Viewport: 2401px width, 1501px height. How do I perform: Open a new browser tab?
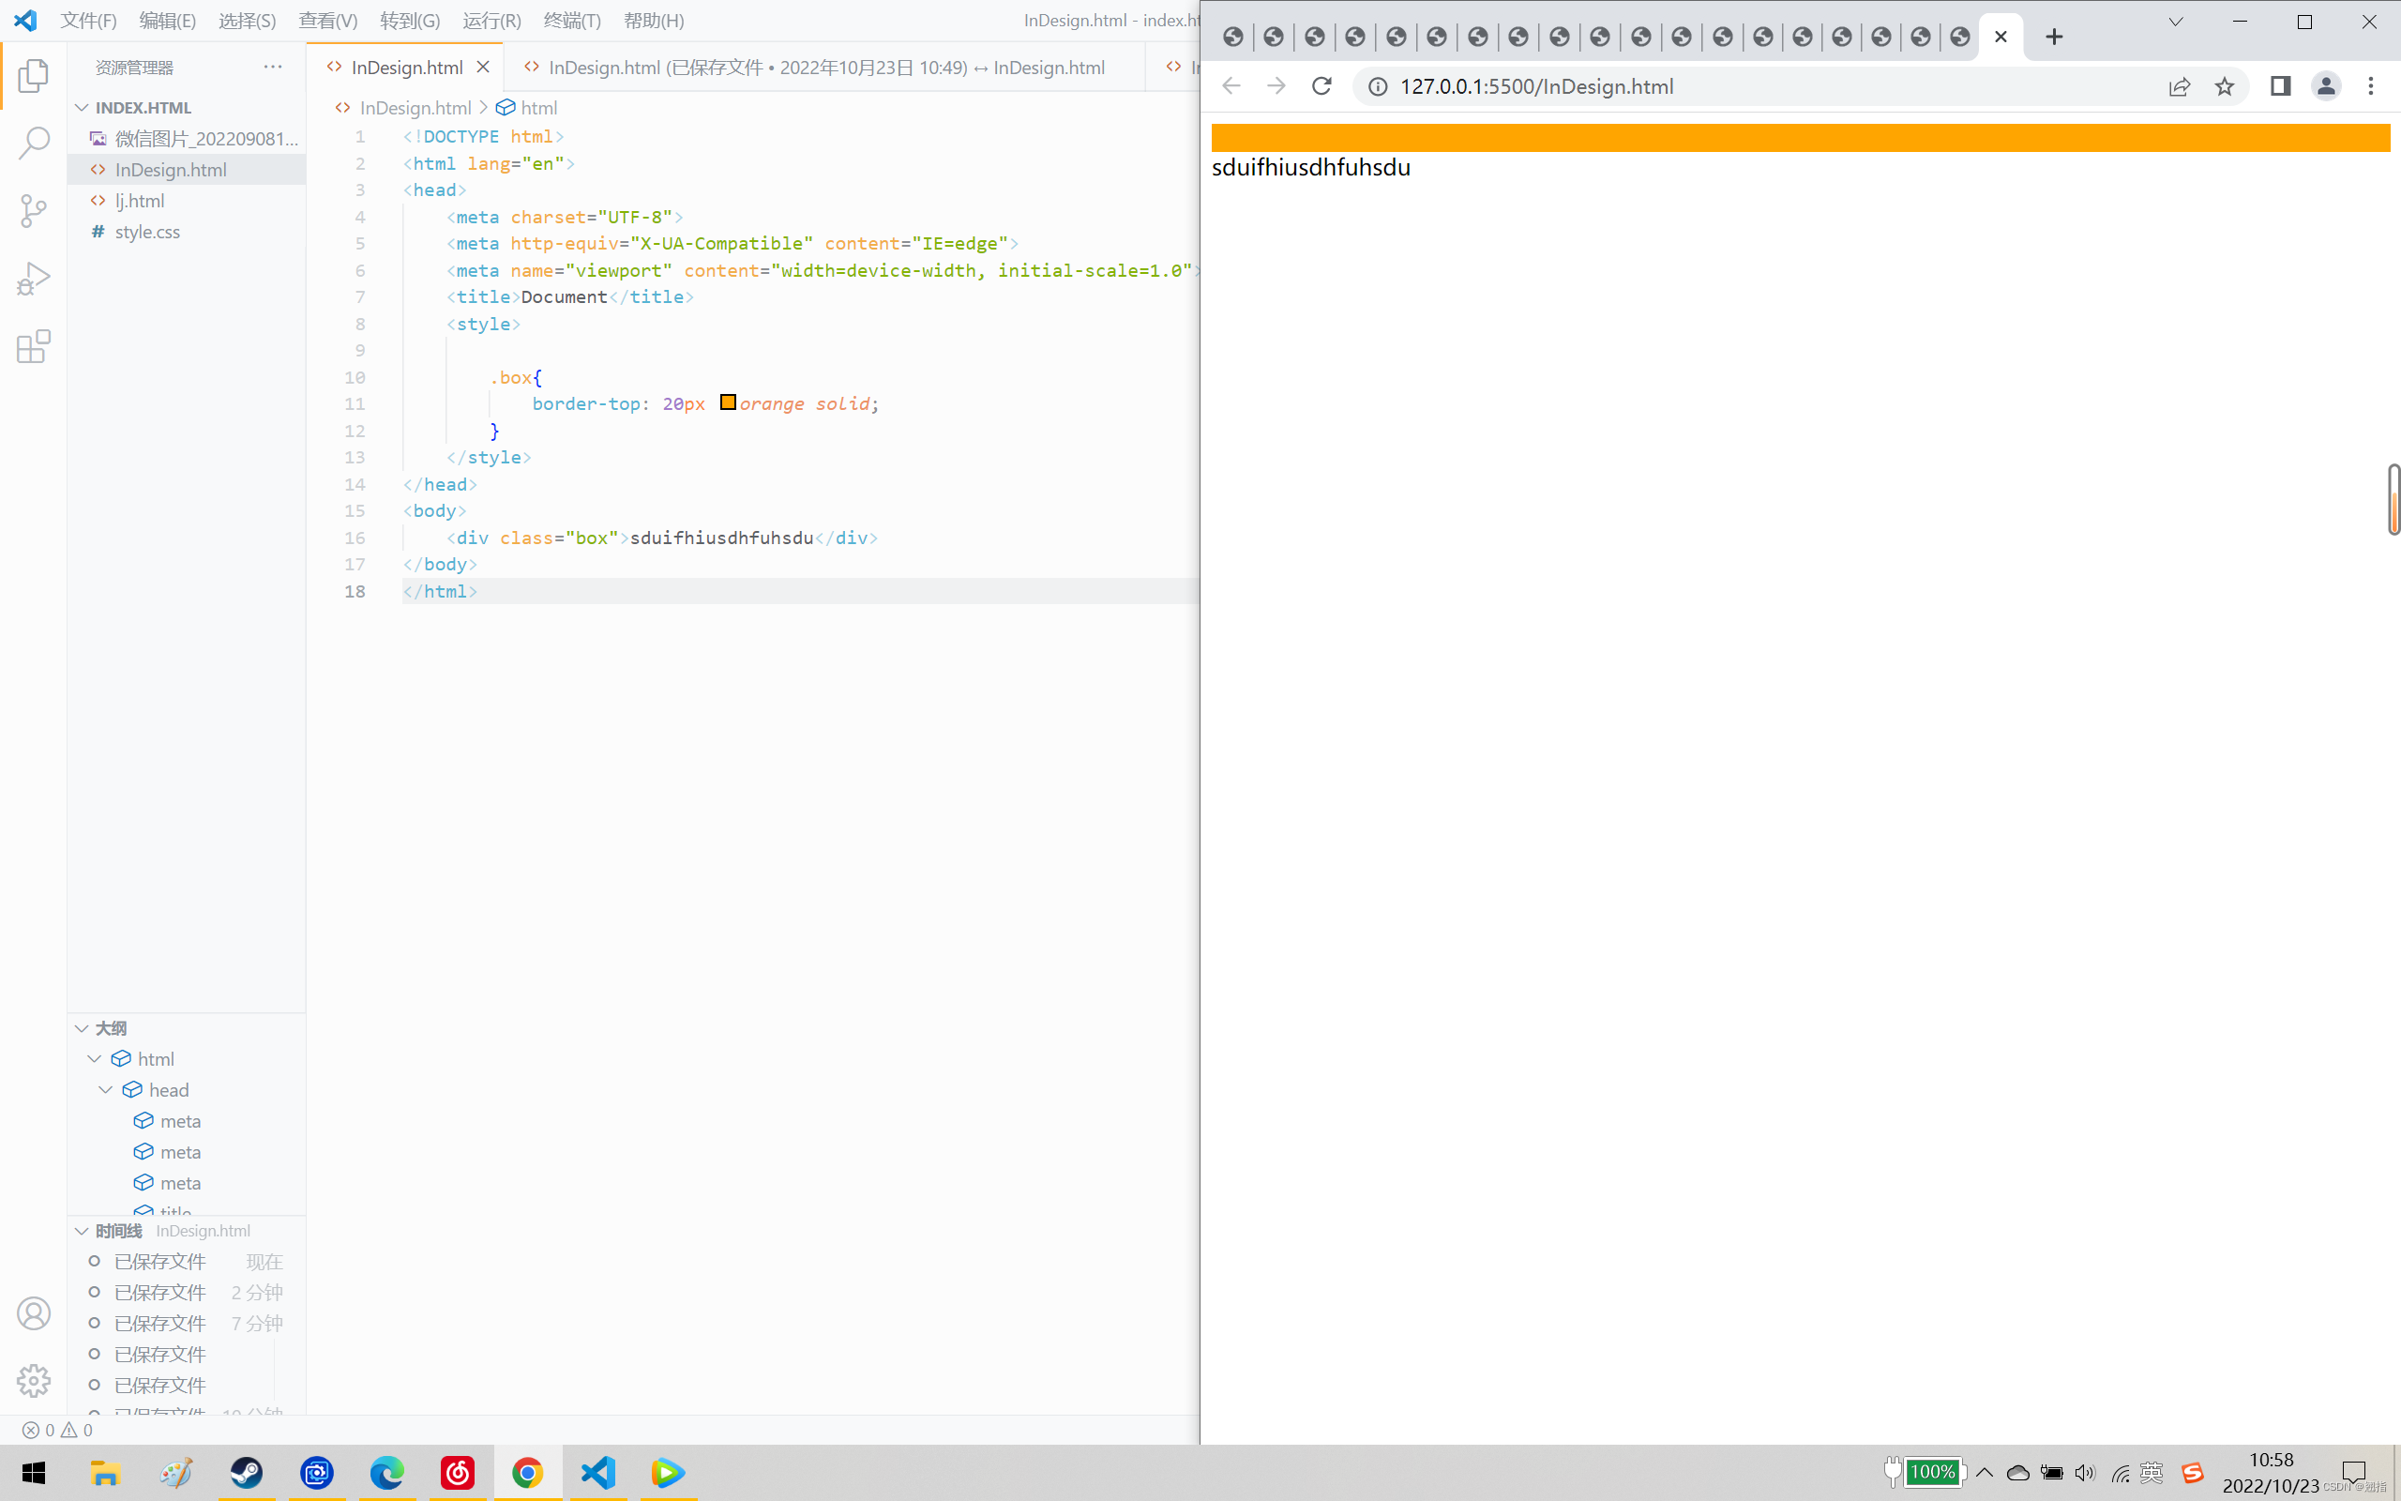(2053, 37)
